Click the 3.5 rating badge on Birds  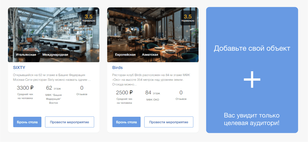point(188,18)
